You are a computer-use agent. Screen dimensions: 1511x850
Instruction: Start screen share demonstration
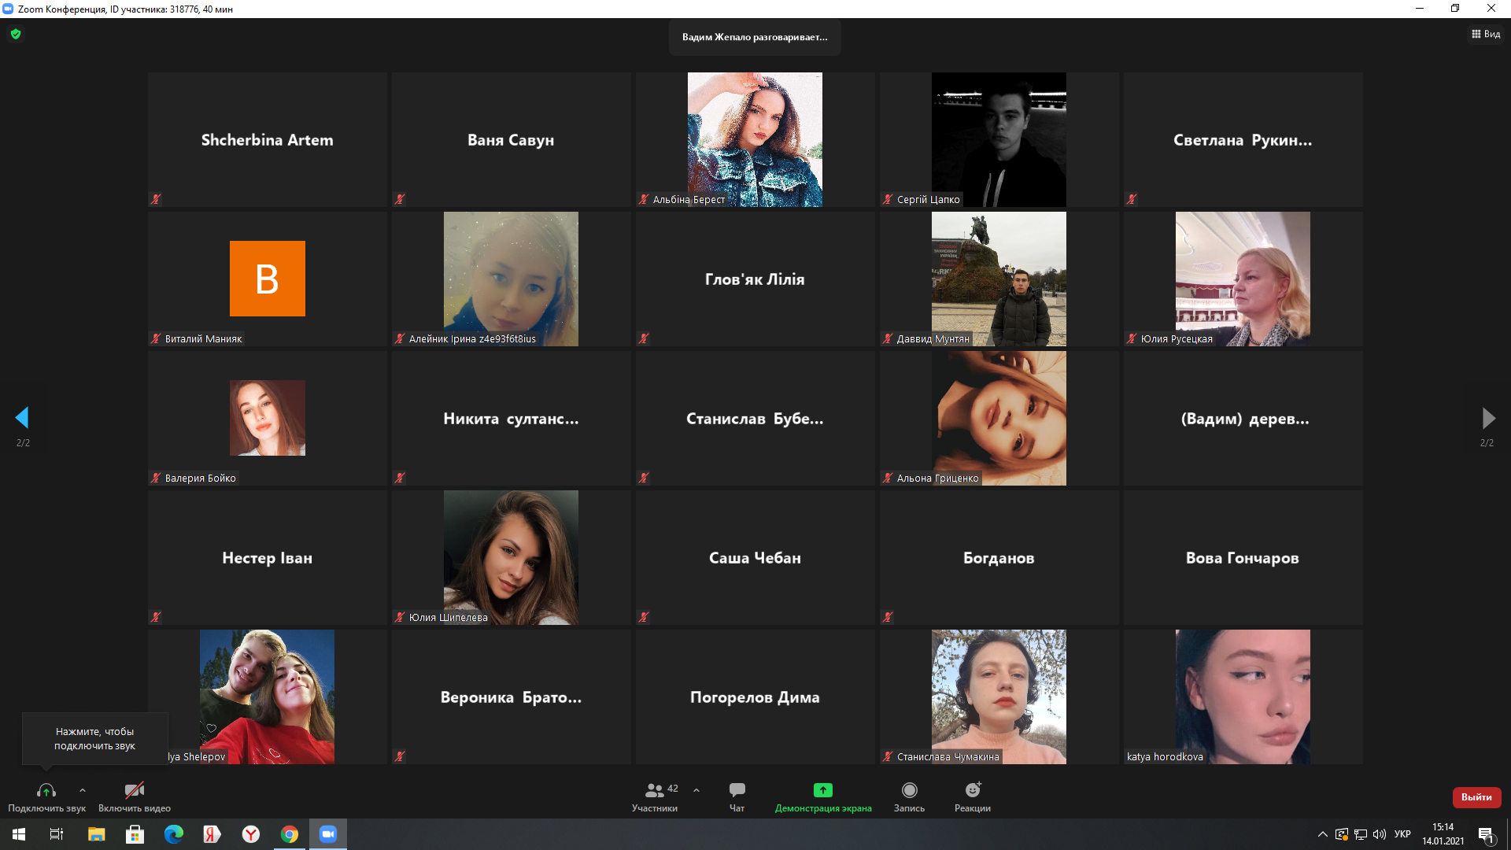point(822,790)
